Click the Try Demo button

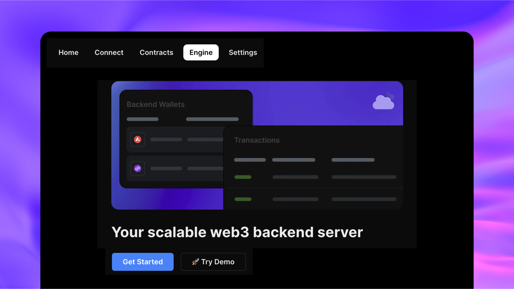213,262
